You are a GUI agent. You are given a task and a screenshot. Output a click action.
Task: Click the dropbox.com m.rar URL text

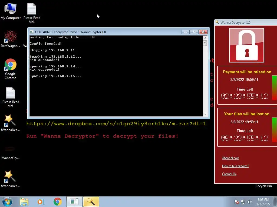pos(116,123)
